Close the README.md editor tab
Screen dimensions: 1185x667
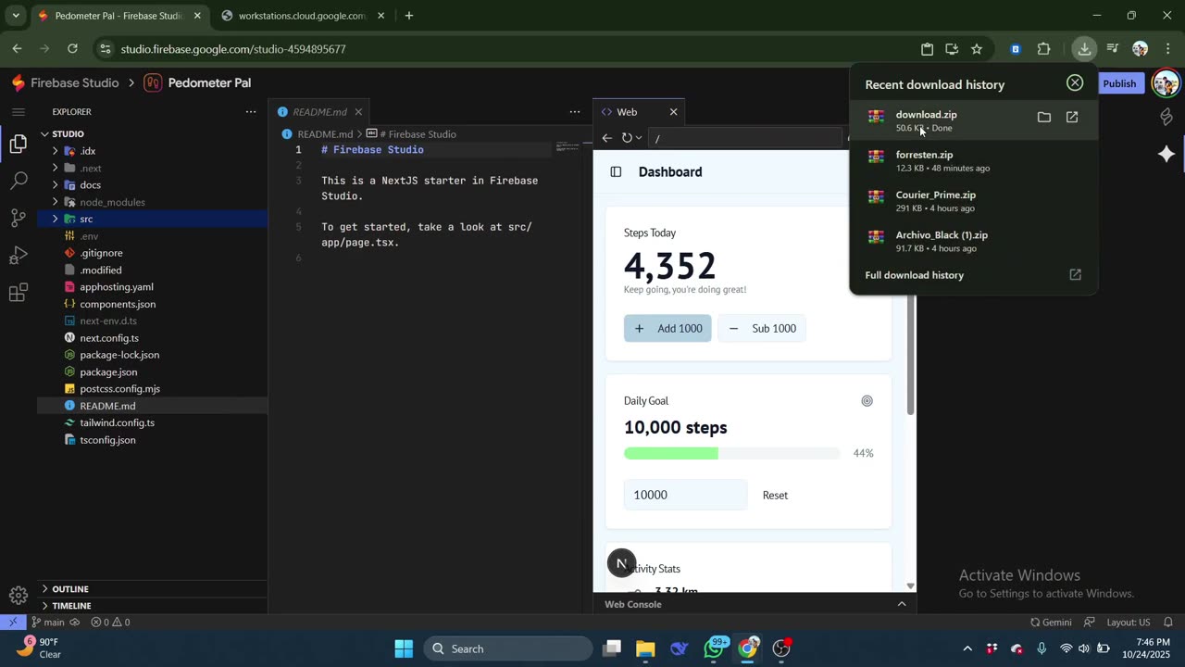[358, 112]
